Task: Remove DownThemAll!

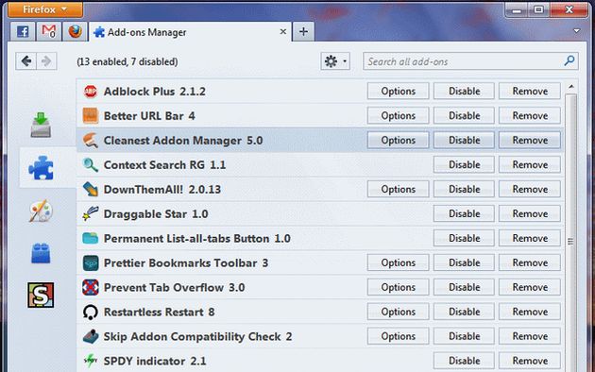Action: click(x=530, y=189)
